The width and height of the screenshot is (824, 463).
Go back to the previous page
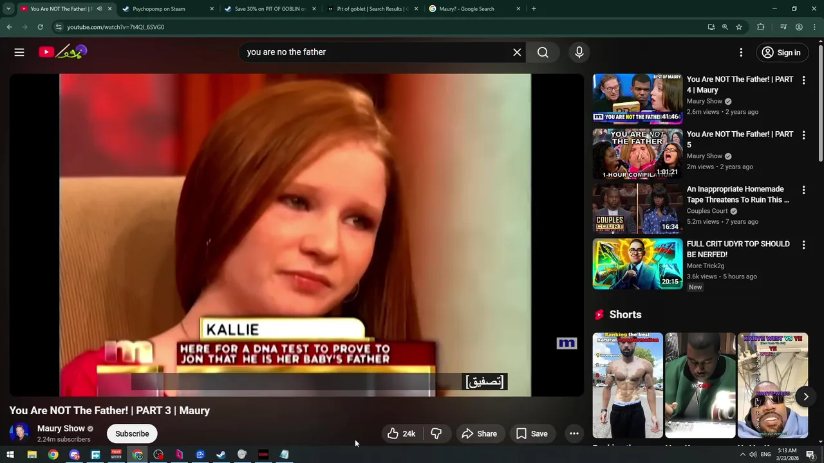click(x=9, y=27)
